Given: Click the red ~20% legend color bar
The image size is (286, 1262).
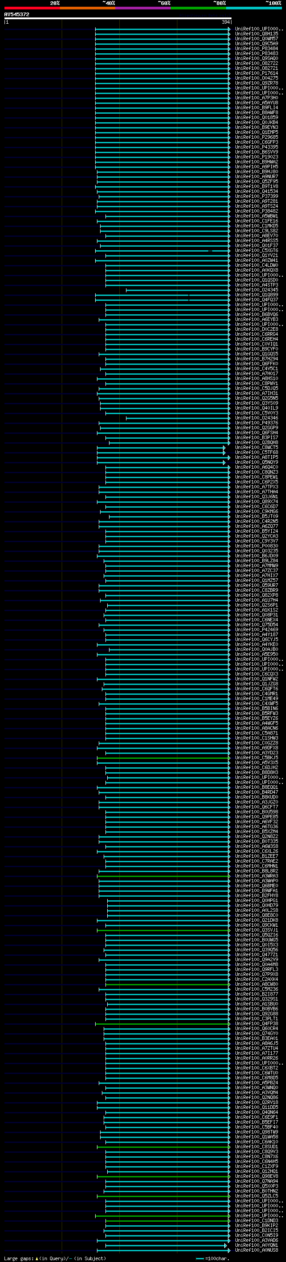Looking at the screenshot, I should point(32,8).
